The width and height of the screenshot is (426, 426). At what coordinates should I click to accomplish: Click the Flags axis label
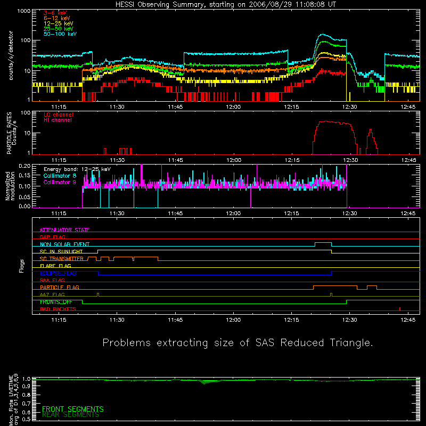pos(21,266)
